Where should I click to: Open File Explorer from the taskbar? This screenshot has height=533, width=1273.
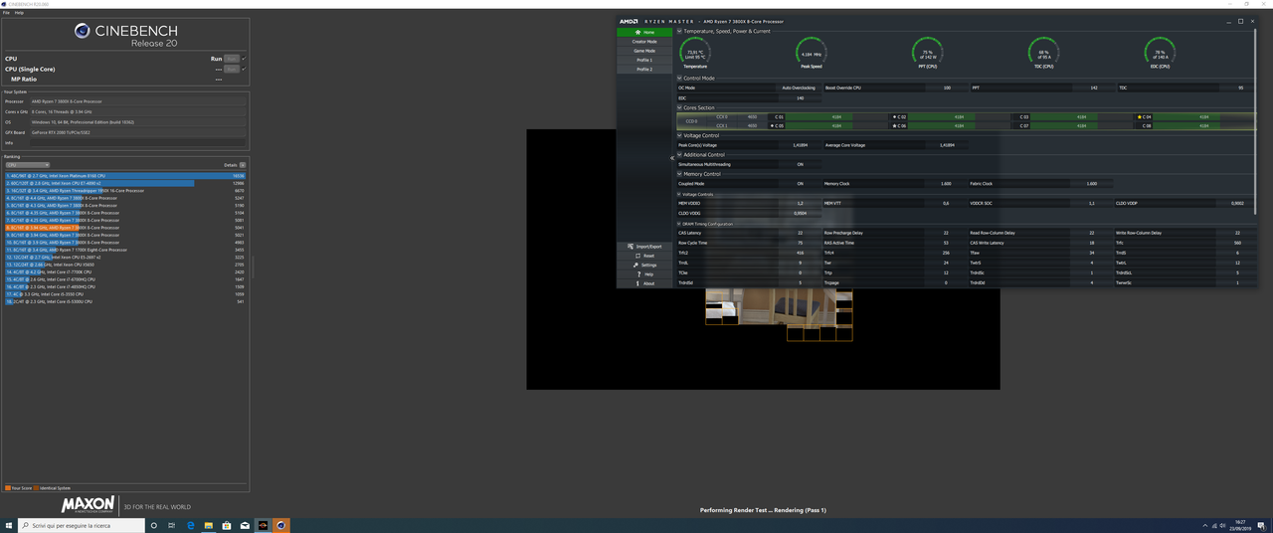point(209,525)
